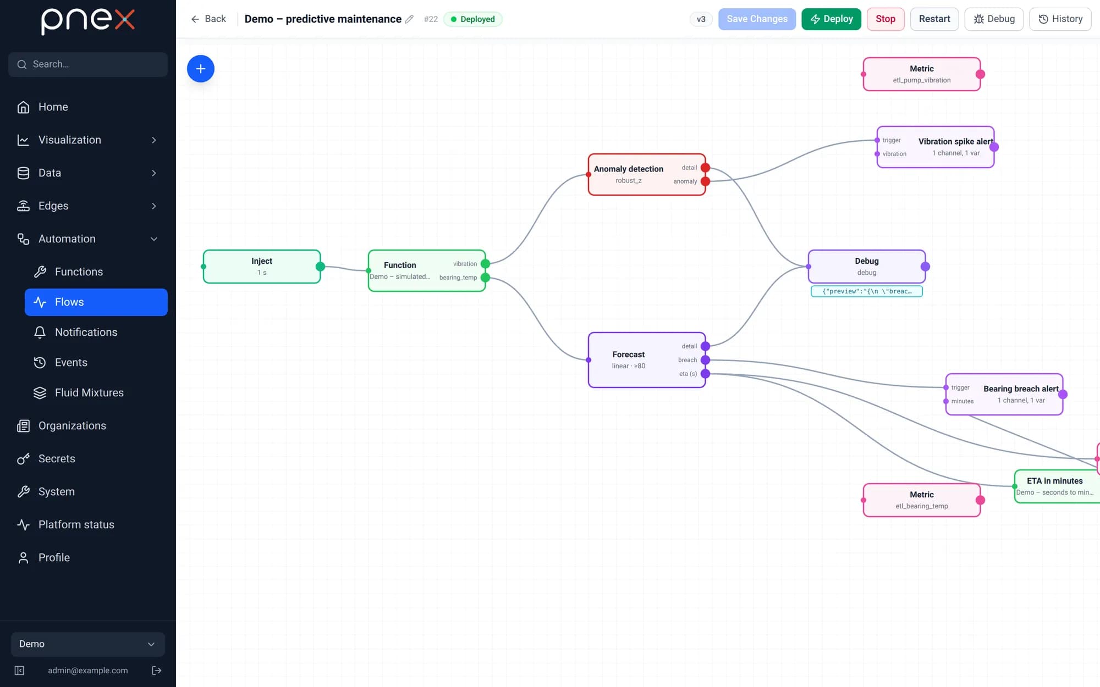Click the Automation workflow icon
This screenshot has height=687, width=1100.
[23, 239]
